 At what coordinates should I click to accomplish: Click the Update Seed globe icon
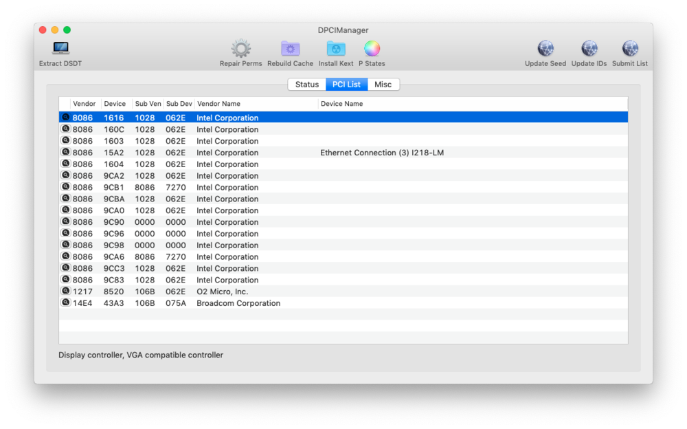pyautogui.click(x=545, y=49)
